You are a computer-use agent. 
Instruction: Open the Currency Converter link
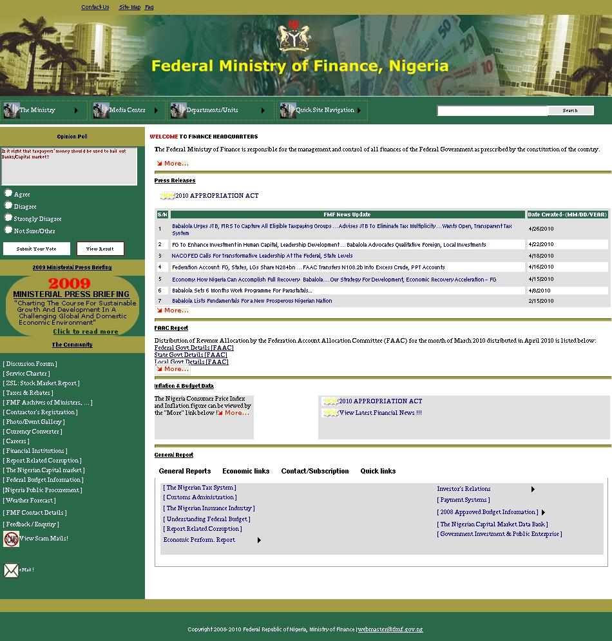pos(32,432)
